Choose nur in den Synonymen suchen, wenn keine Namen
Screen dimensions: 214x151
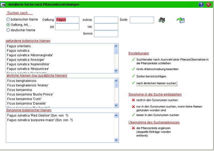(x=133, y=107)
